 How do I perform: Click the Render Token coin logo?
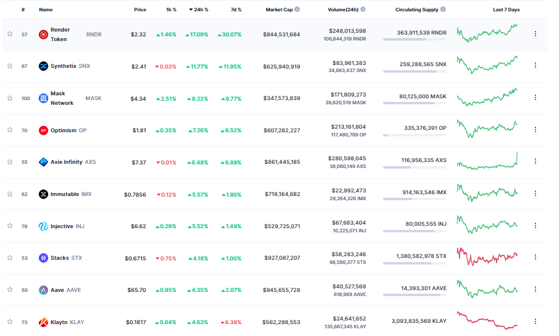(44, 35)
